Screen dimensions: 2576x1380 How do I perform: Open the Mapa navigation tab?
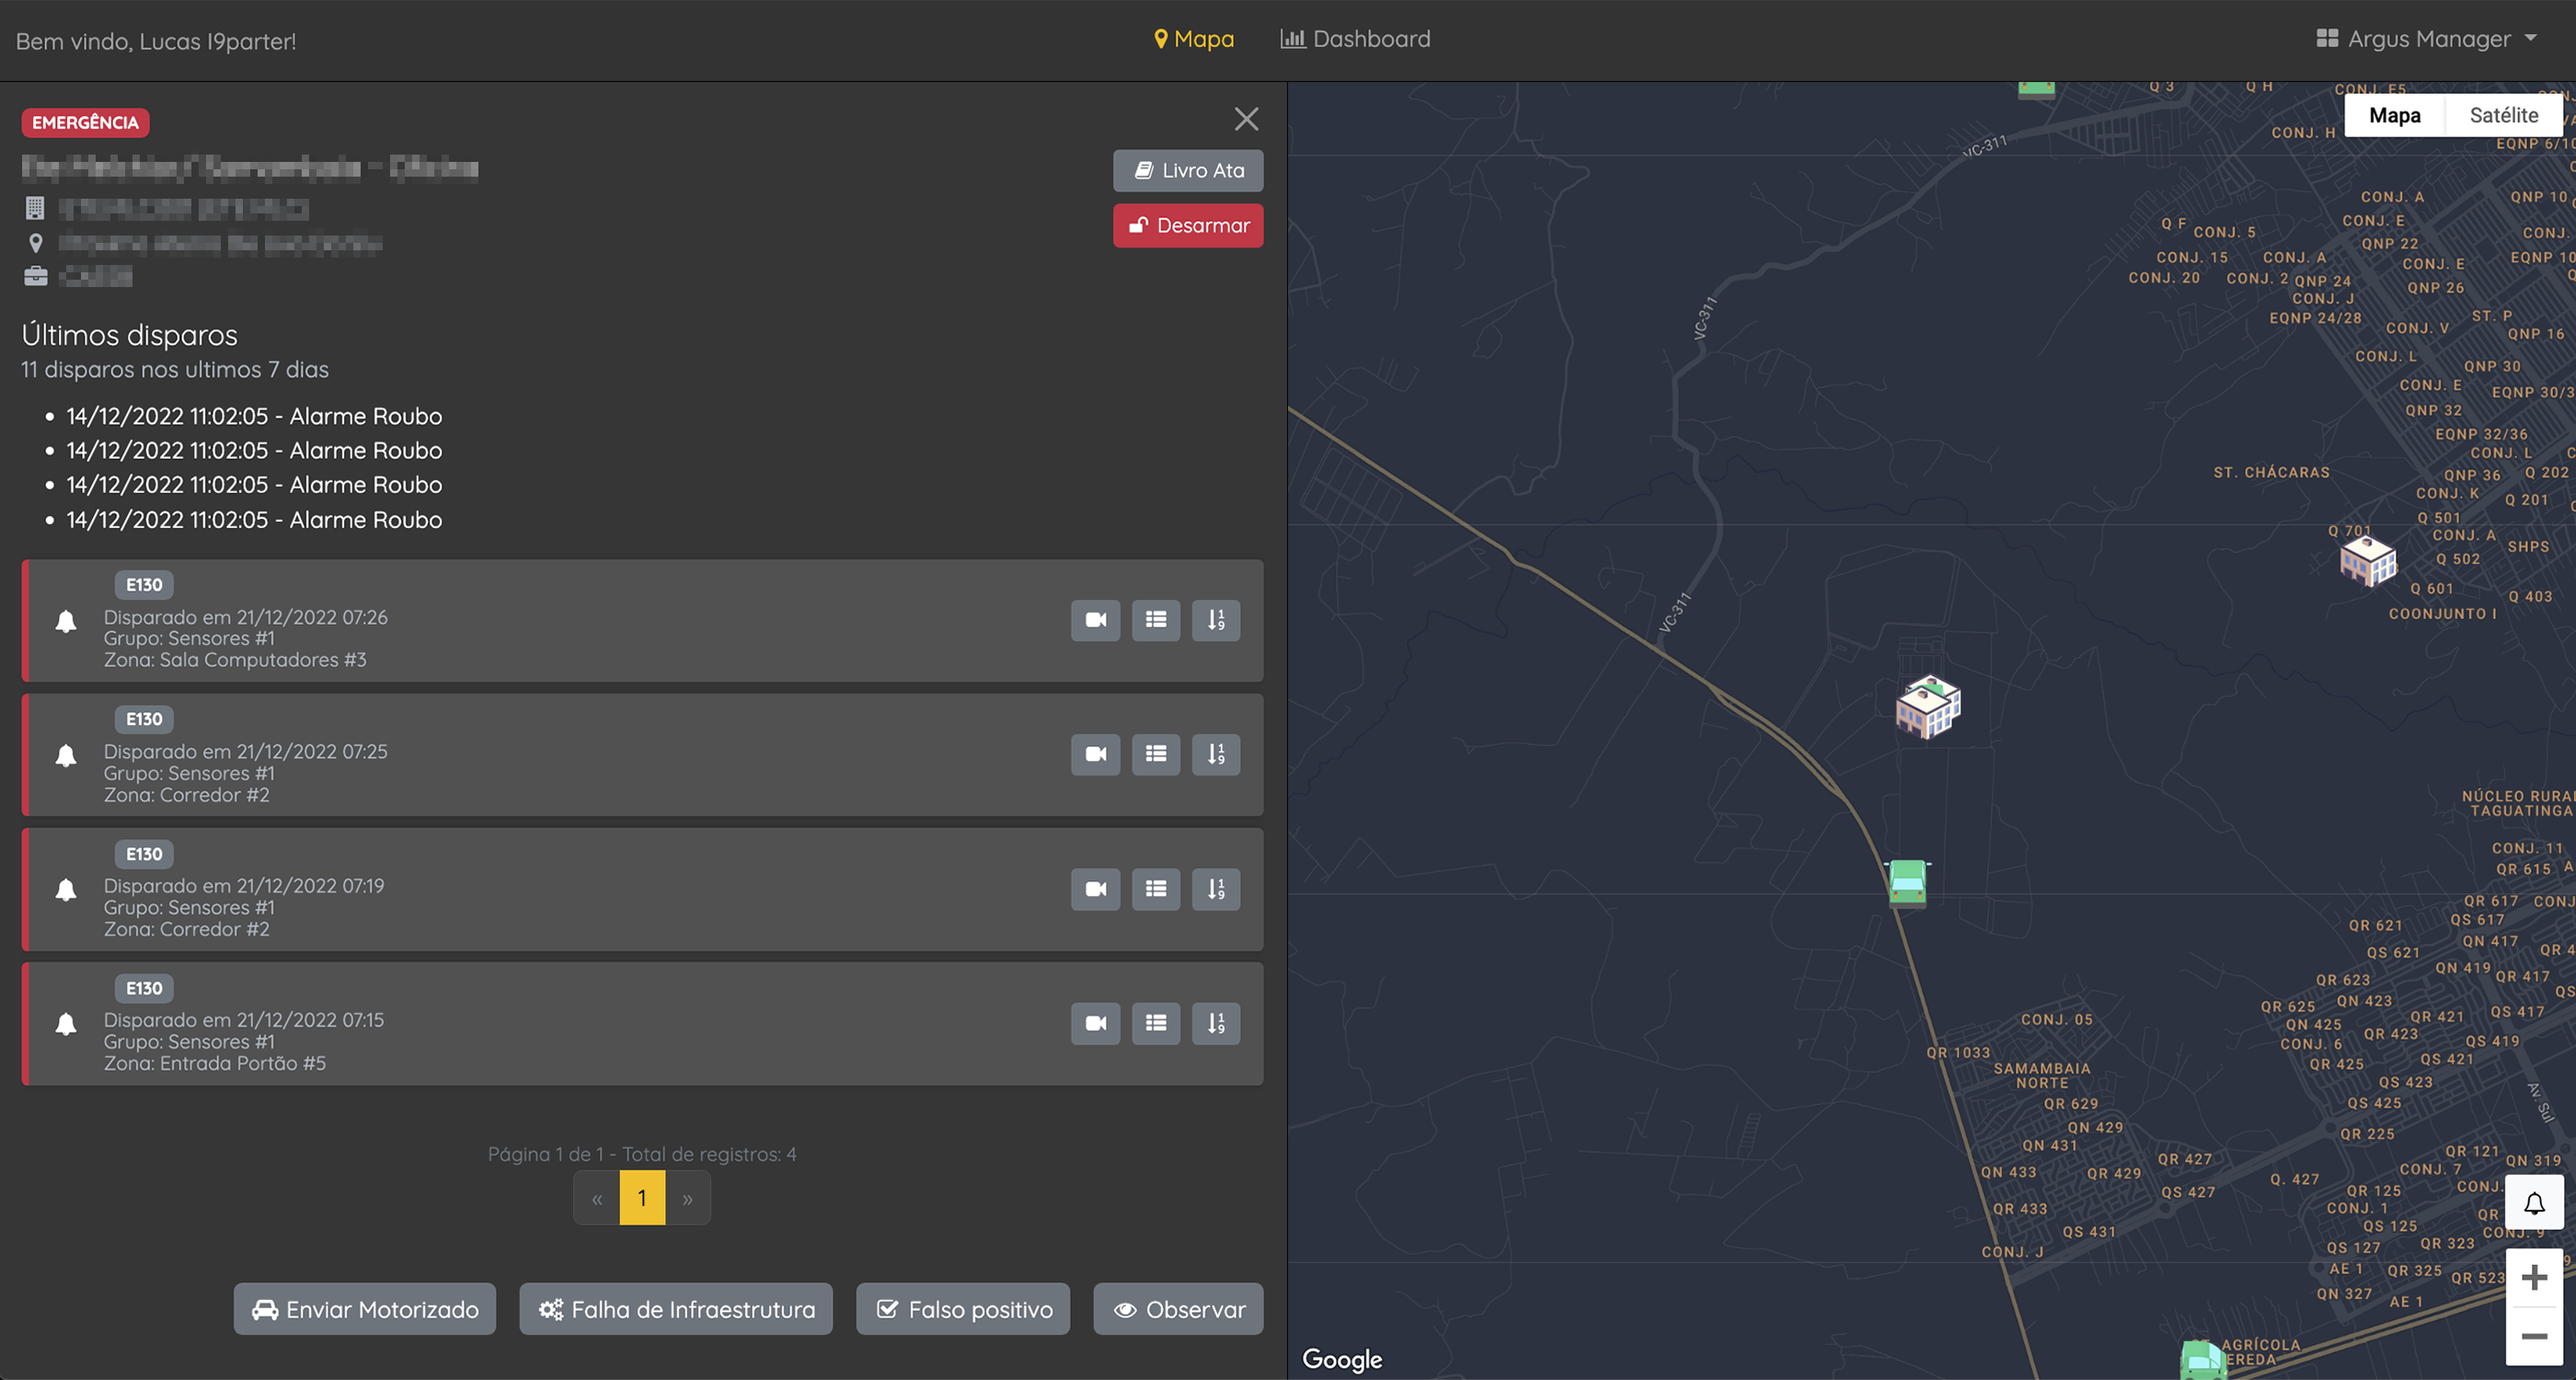(1194, 39)
